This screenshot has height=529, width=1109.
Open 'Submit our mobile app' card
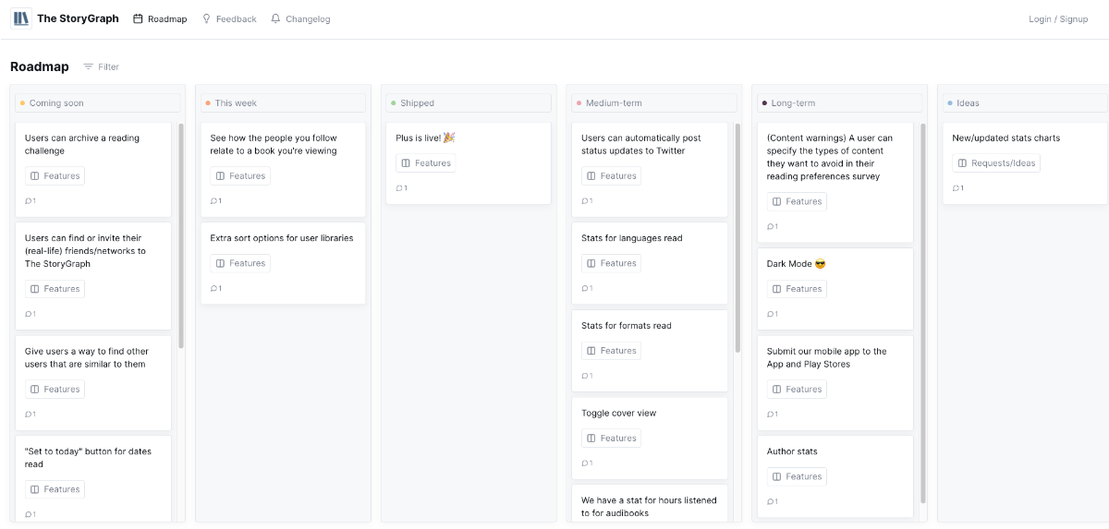point(835,382)
